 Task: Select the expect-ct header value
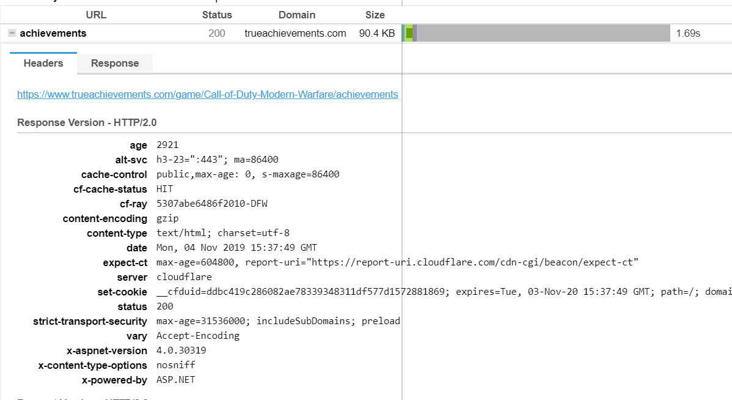pos(397,262)
